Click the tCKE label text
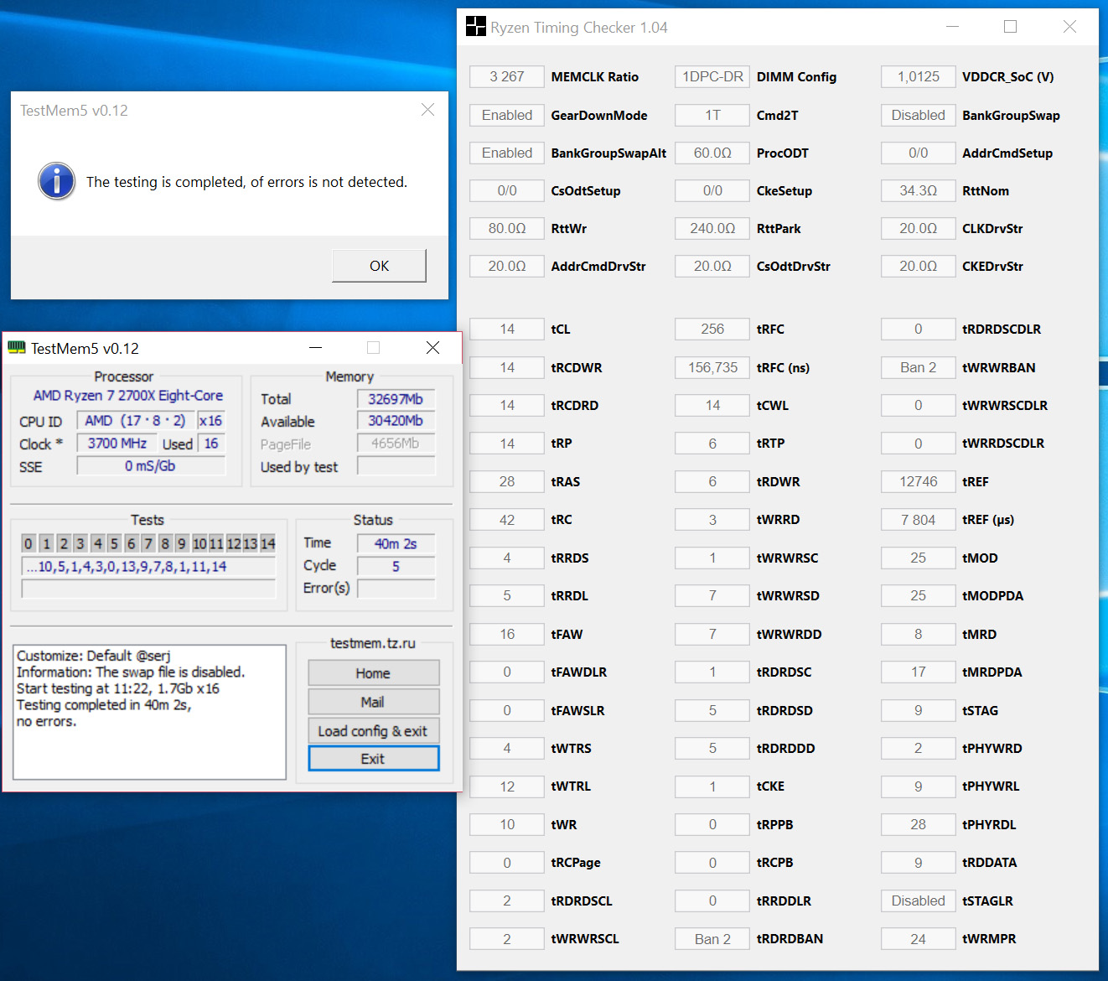 (770, 786)
